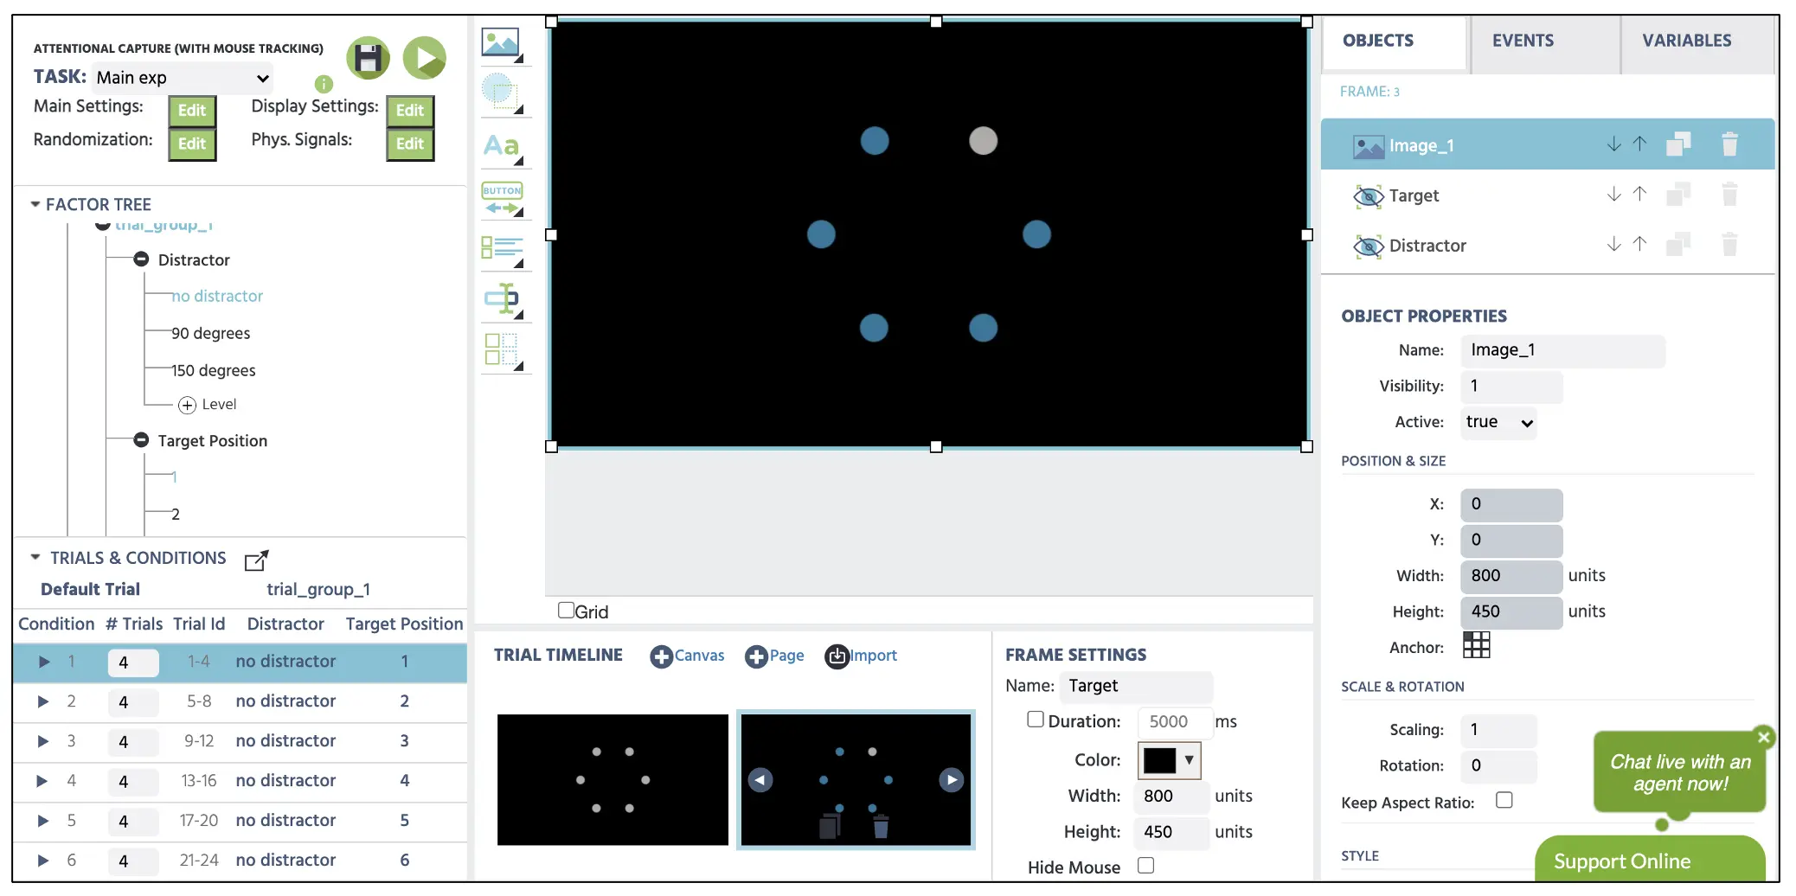Add a new Level to Distractor factor
The width and height of the screenshot is (1796, 896).
208,405
